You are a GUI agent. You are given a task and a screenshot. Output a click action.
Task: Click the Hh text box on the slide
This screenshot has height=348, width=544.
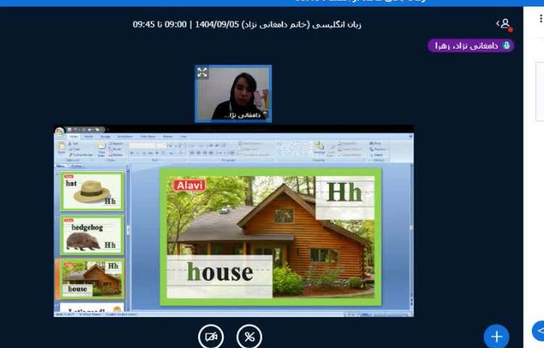345,198
